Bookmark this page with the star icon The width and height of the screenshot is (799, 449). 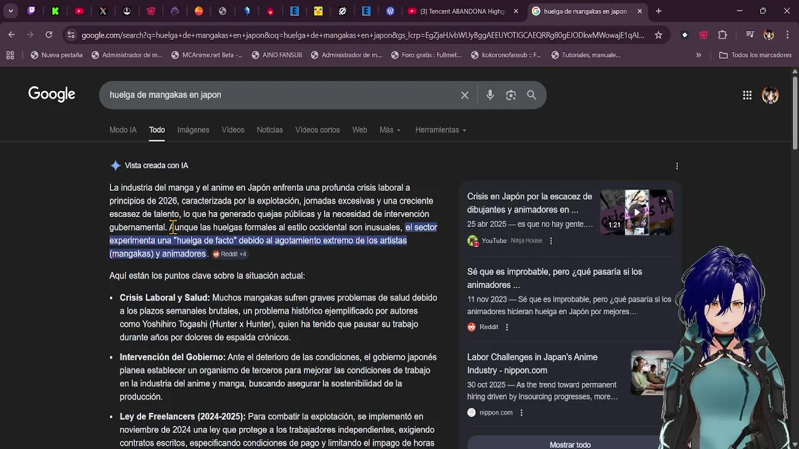click(658, 35)
